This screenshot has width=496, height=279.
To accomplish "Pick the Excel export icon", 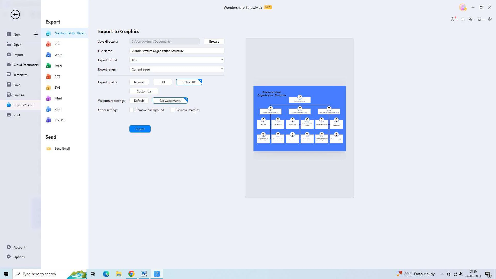I will pyautogui.click(x=48, y=66).
